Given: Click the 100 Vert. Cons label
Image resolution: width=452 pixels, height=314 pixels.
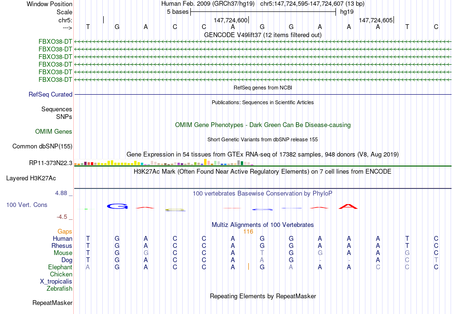Looking at the screenshot, I should click(x=27, y=205).
